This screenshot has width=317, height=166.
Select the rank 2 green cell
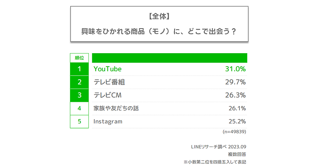click(79, 82)
